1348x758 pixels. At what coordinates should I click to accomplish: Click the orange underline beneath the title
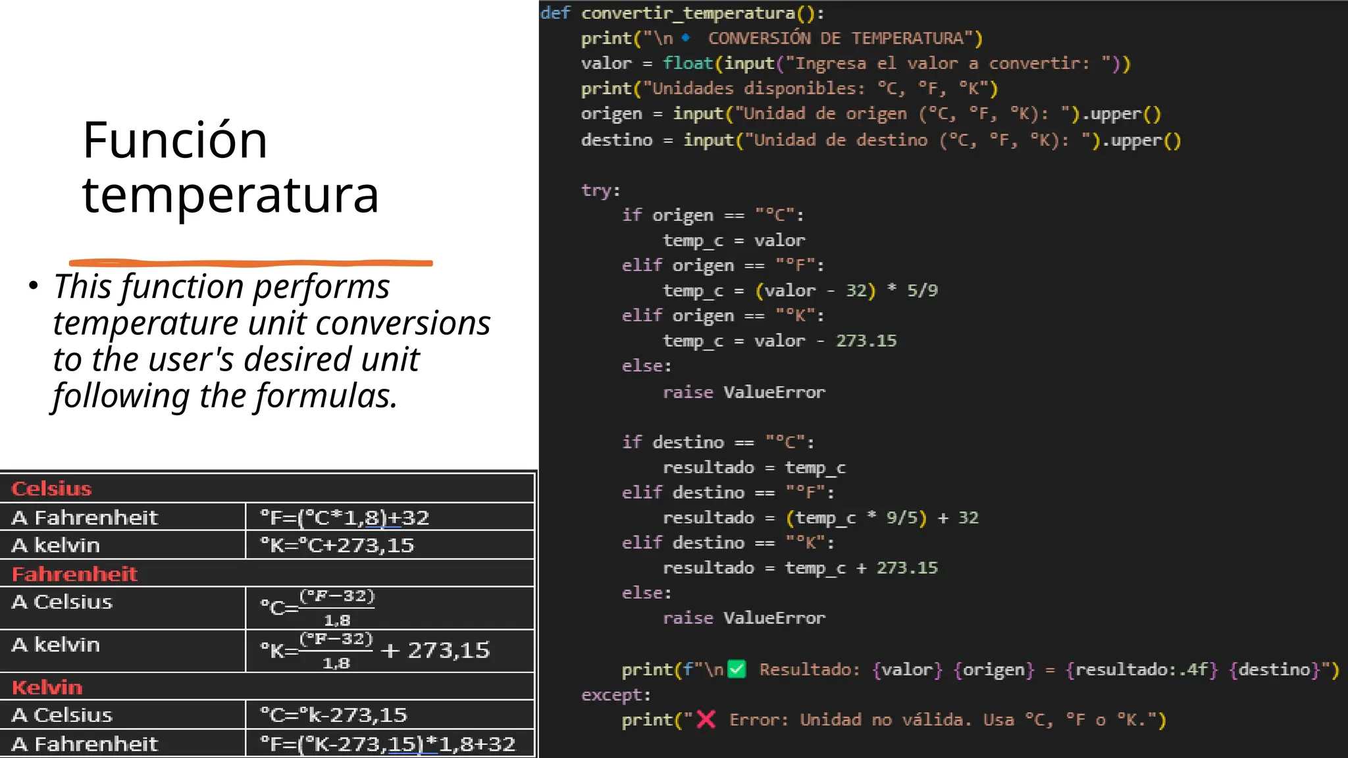click(x=250, y=263)
